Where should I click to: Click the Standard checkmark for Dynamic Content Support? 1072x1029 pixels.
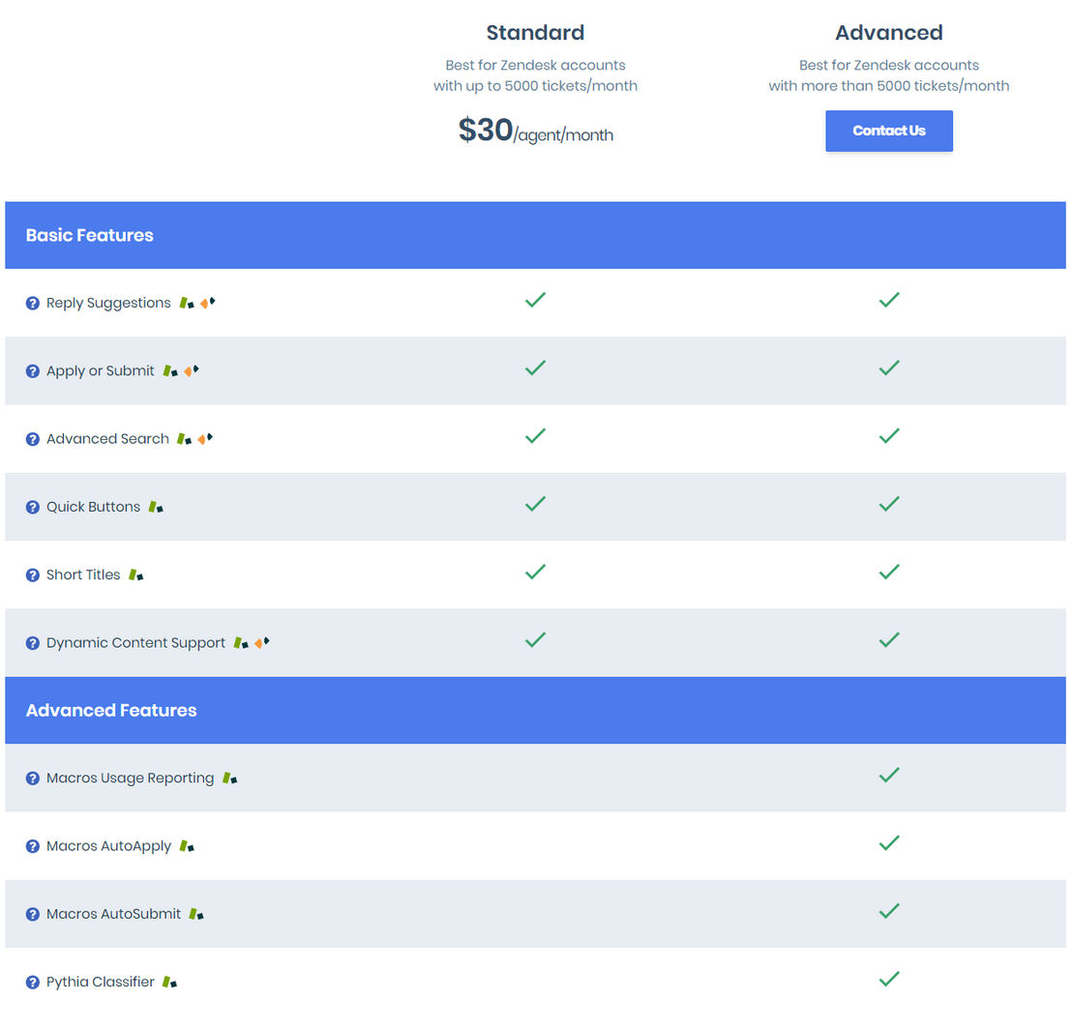pos(535,639)
